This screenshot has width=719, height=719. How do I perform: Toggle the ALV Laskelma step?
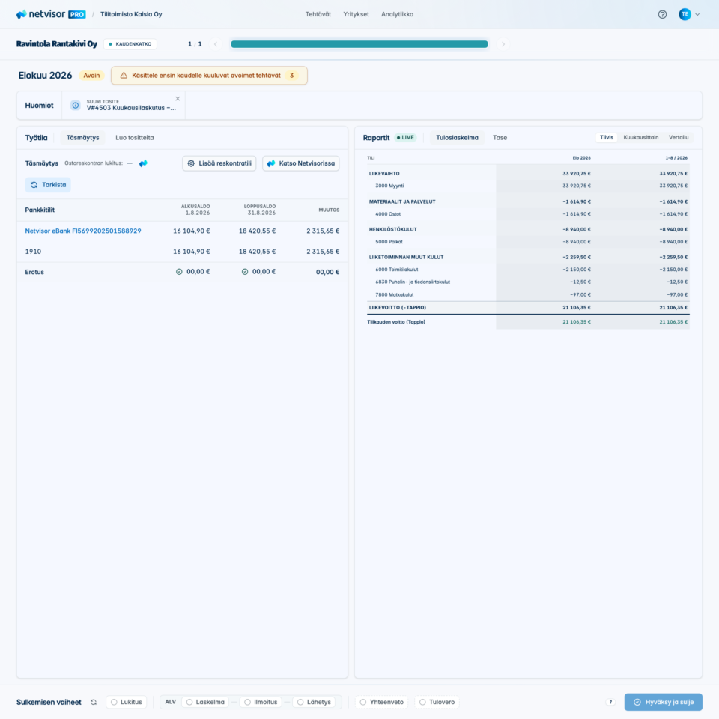click(205, 702)
